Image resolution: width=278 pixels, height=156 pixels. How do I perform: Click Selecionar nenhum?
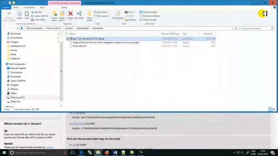coord(149,16)
